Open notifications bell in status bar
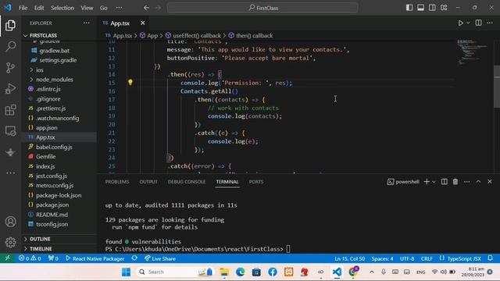500x281 pixels. pyautogui.click(x=491, y=258)
